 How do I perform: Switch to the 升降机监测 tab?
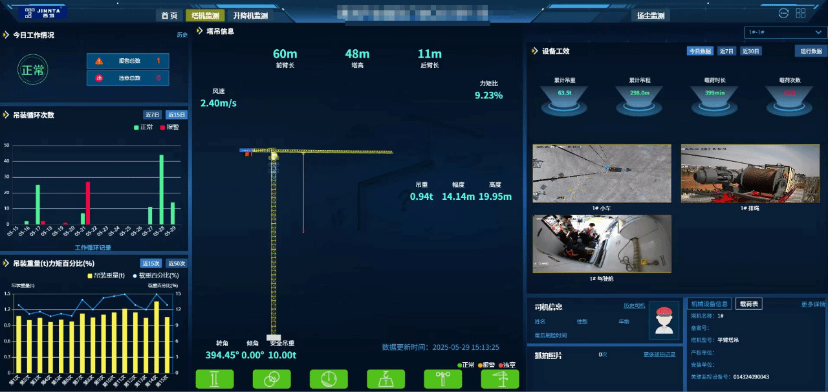coord(250,16)
